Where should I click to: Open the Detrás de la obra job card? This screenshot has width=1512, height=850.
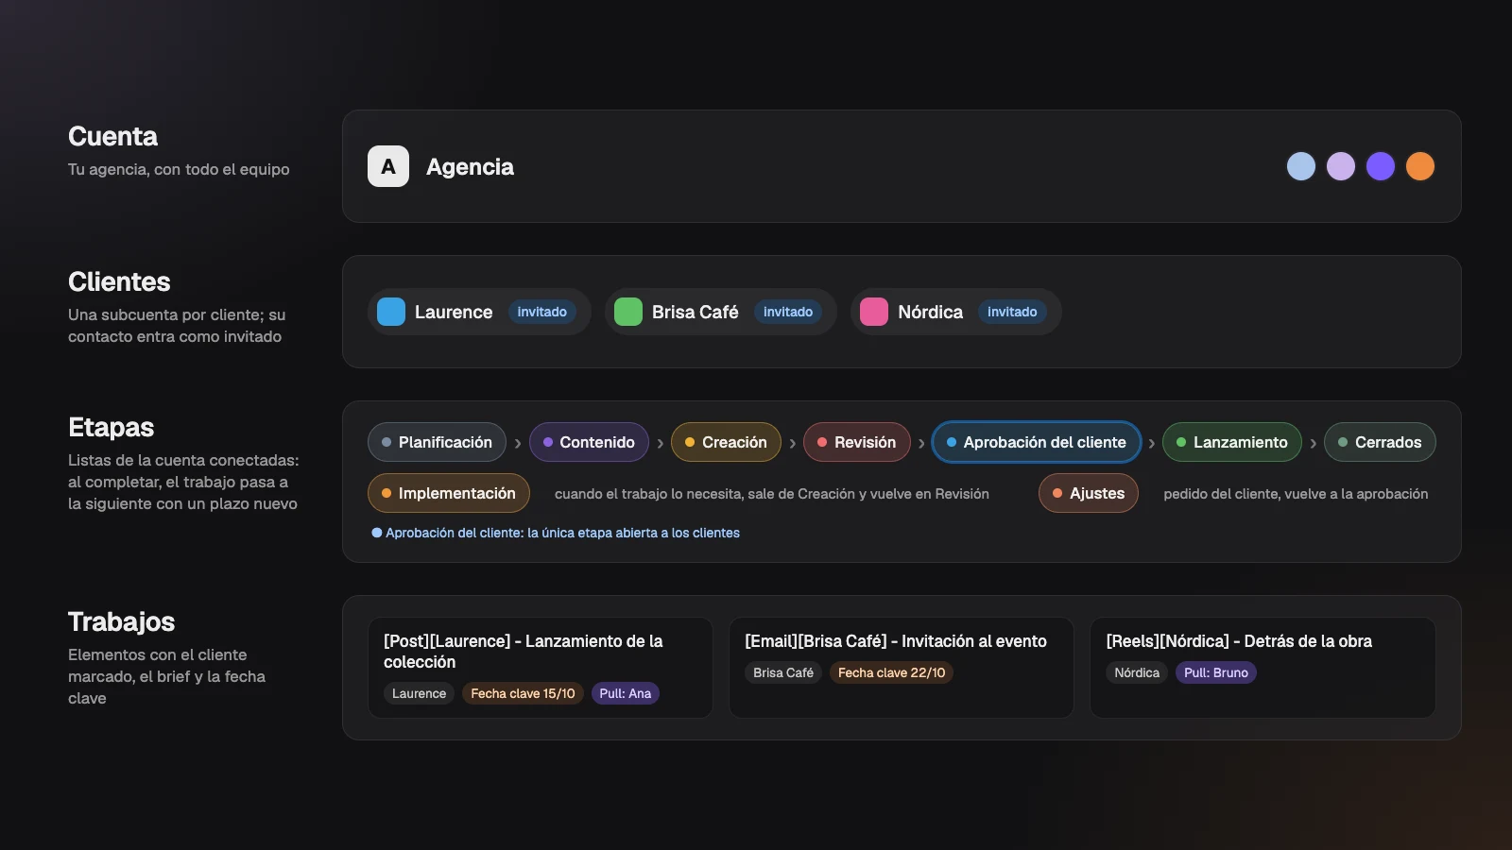(x=1263, y=668)
